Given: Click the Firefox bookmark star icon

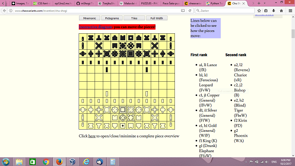Looking at the screenshot, I should 259,11.
